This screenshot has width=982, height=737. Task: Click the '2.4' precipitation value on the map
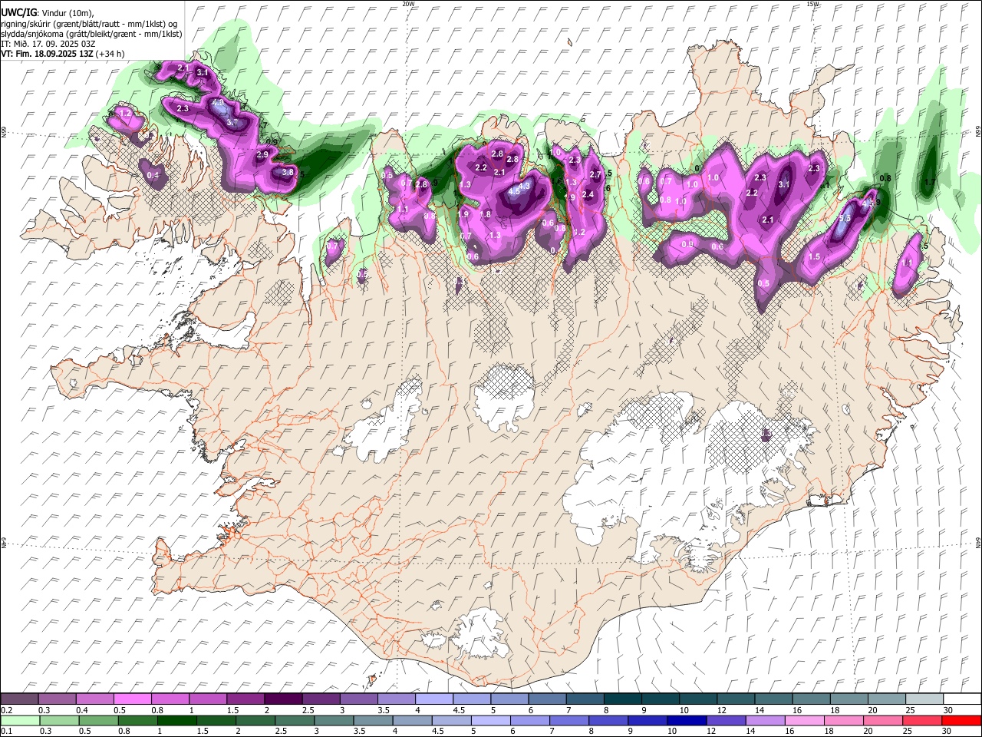pos(588,195)
